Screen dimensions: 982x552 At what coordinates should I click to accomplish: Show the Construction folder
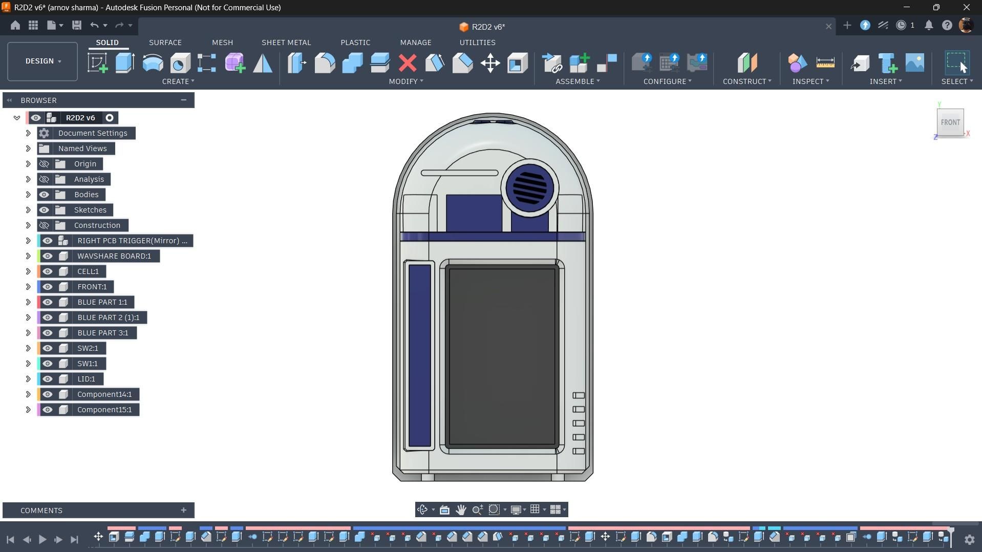click(44, 225)
